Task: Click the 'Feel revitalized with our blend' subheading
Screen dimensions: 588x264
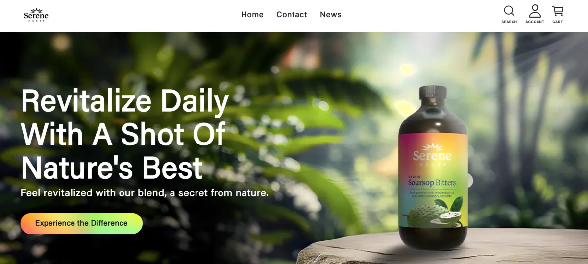Action: (x=145, y=193)
